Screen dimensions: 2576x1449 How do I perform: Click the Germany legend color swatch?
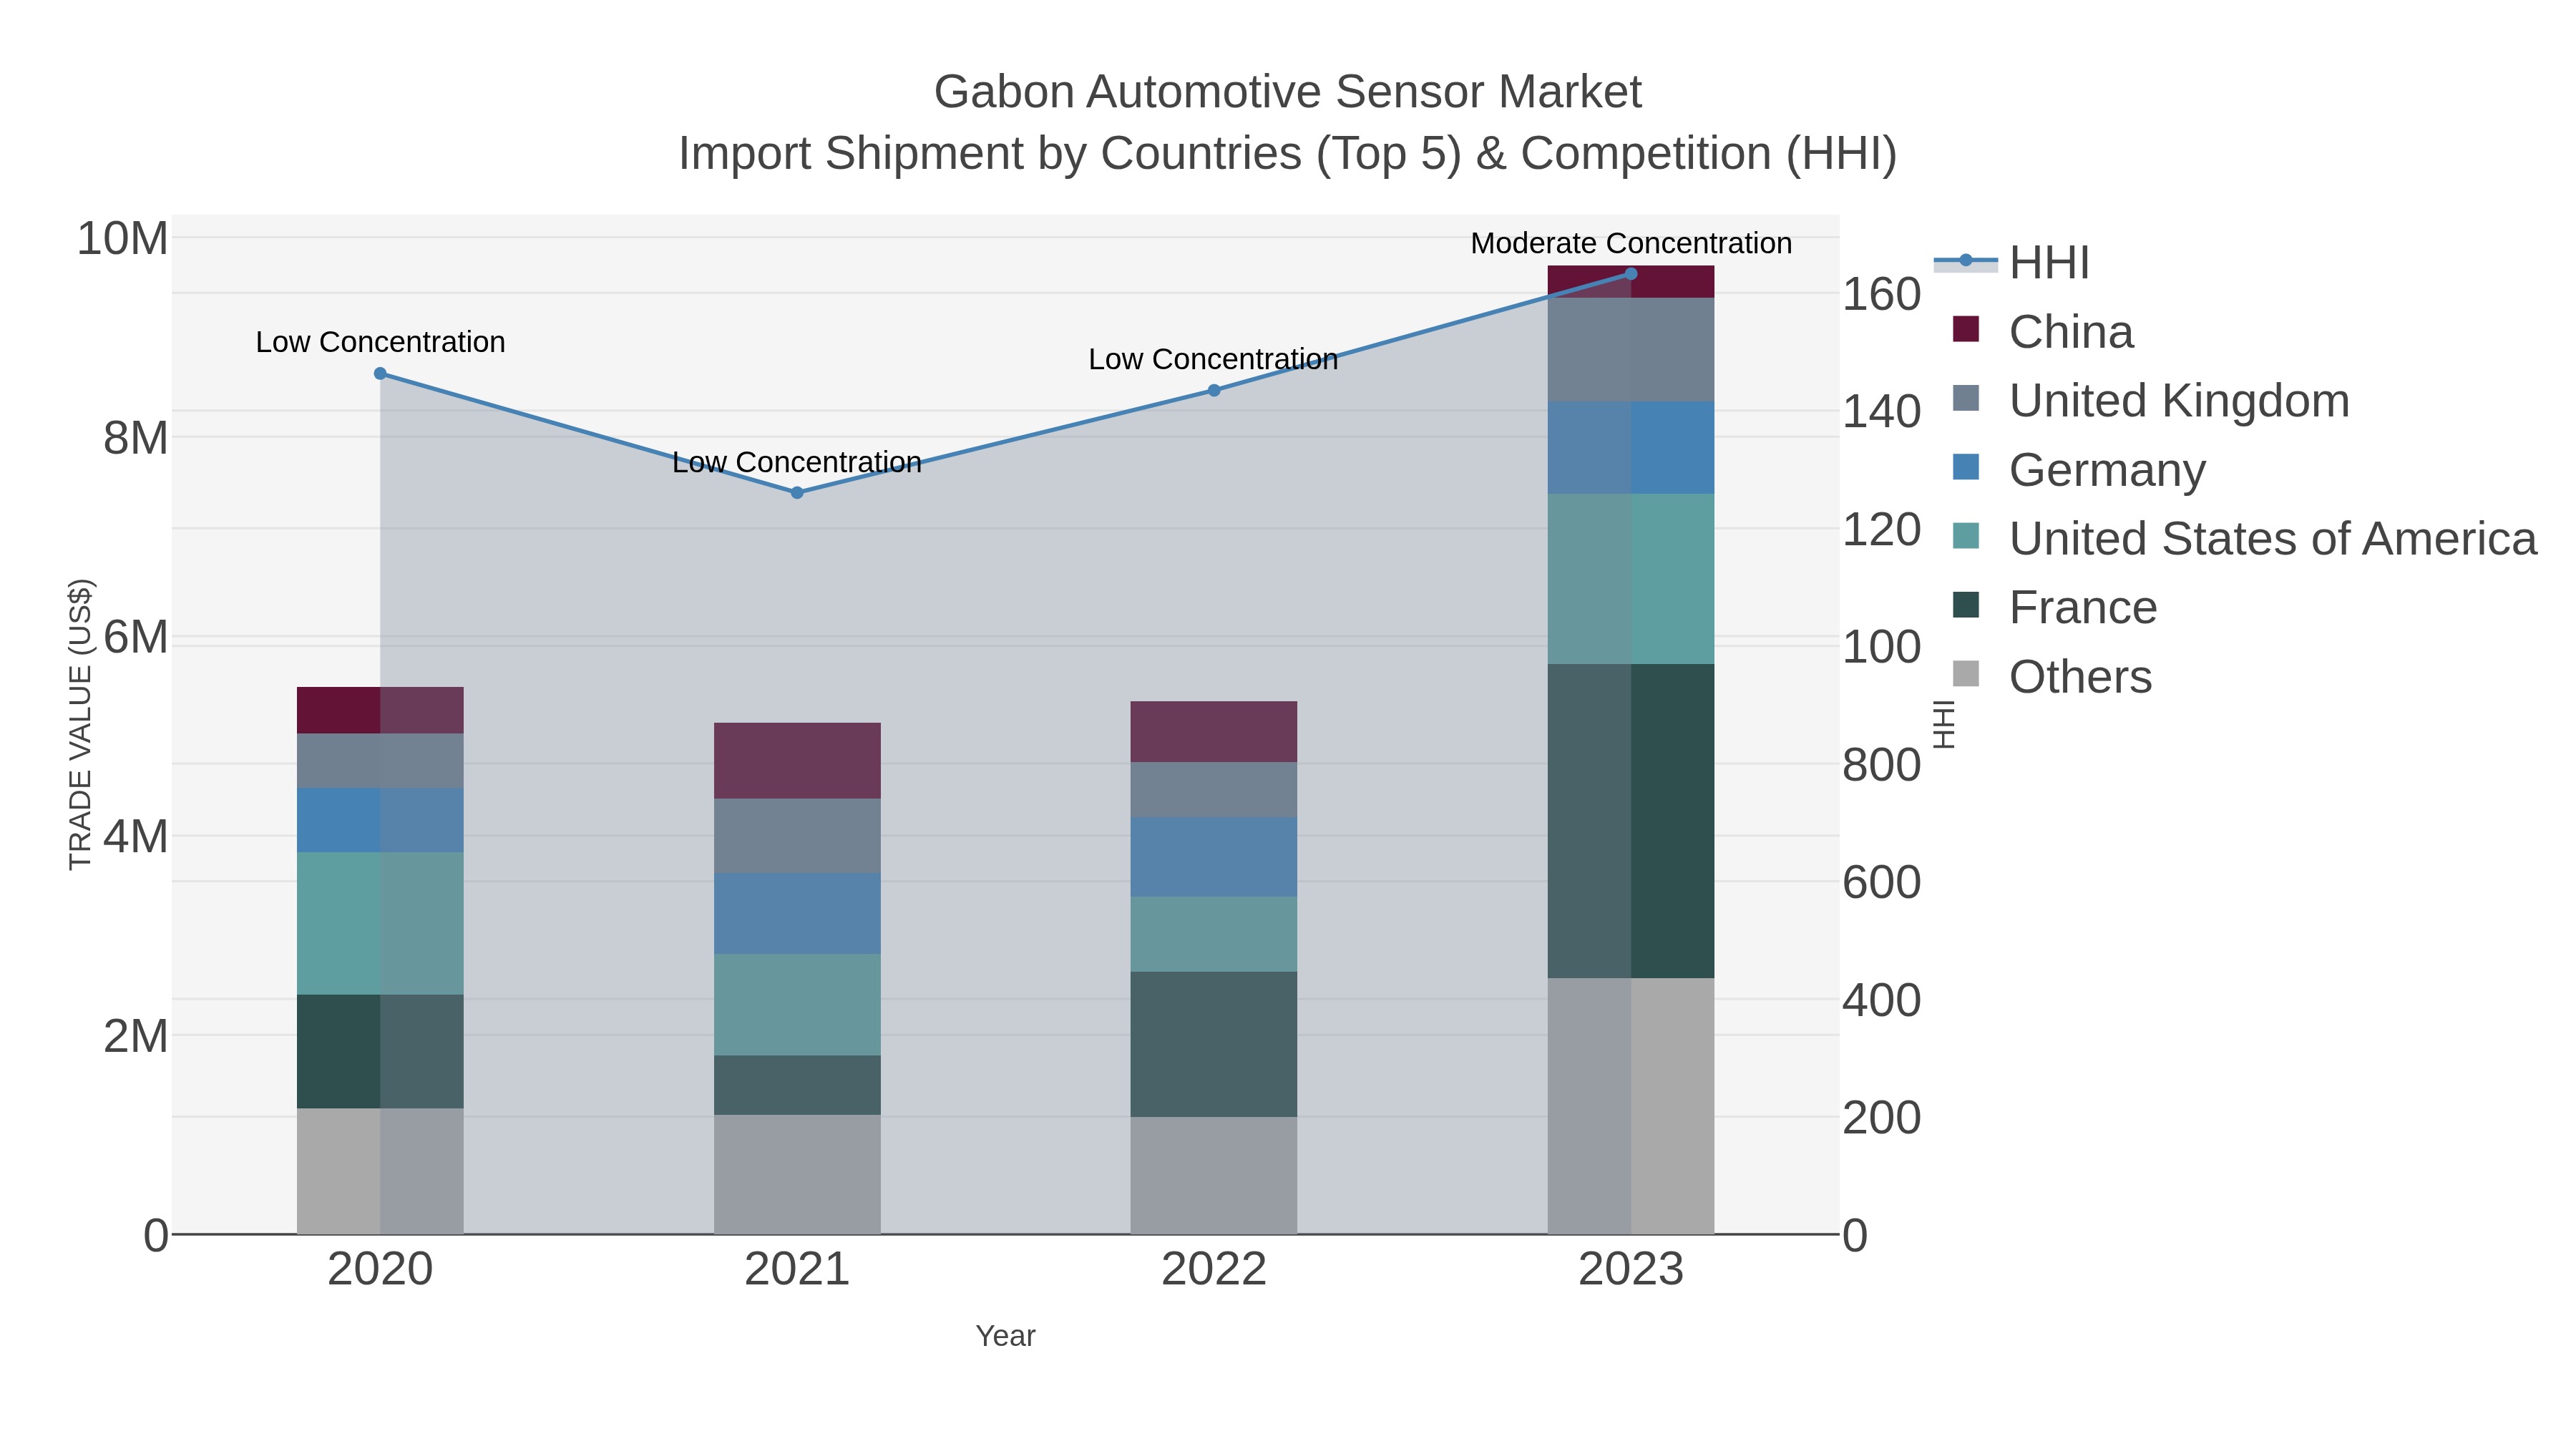[x=1966, y=467]
